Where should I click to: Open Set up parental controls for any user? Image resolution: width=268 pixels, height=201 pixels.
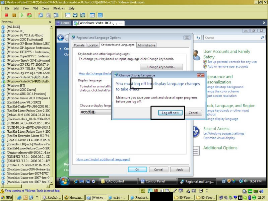point(232,62)
